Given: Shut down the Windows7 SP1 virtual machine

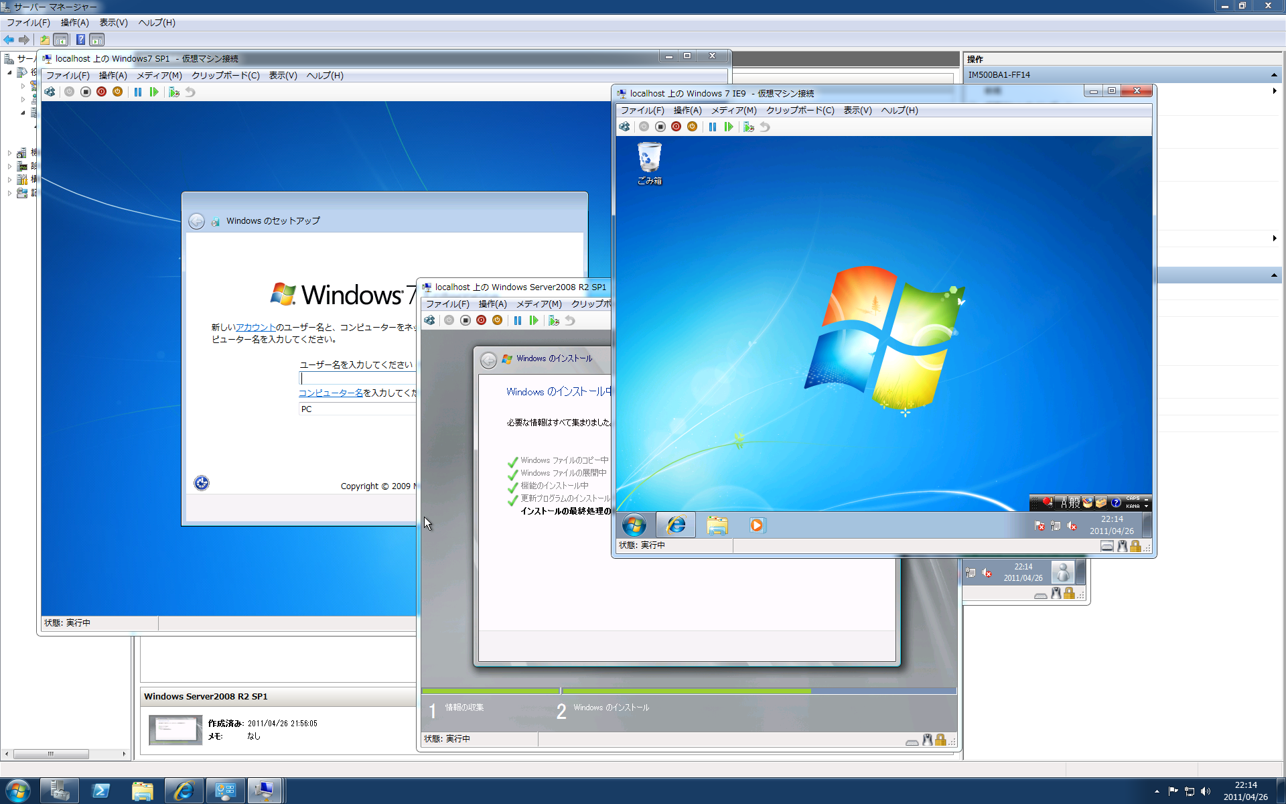Looking at the screenshot, I should tap(101, 92).
